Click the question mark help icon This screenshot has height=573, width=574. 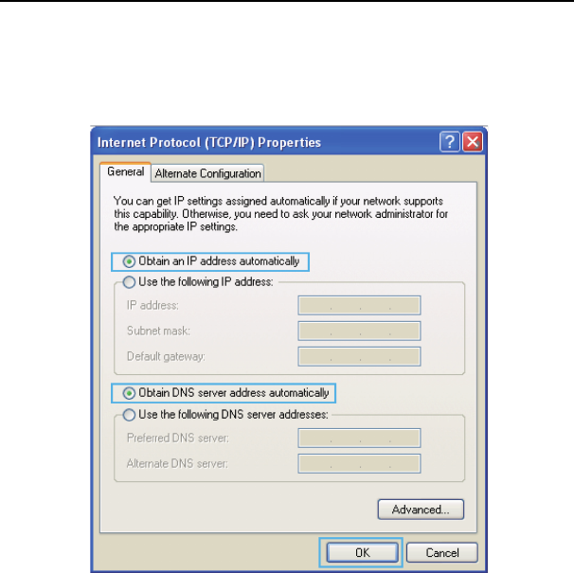449,142
